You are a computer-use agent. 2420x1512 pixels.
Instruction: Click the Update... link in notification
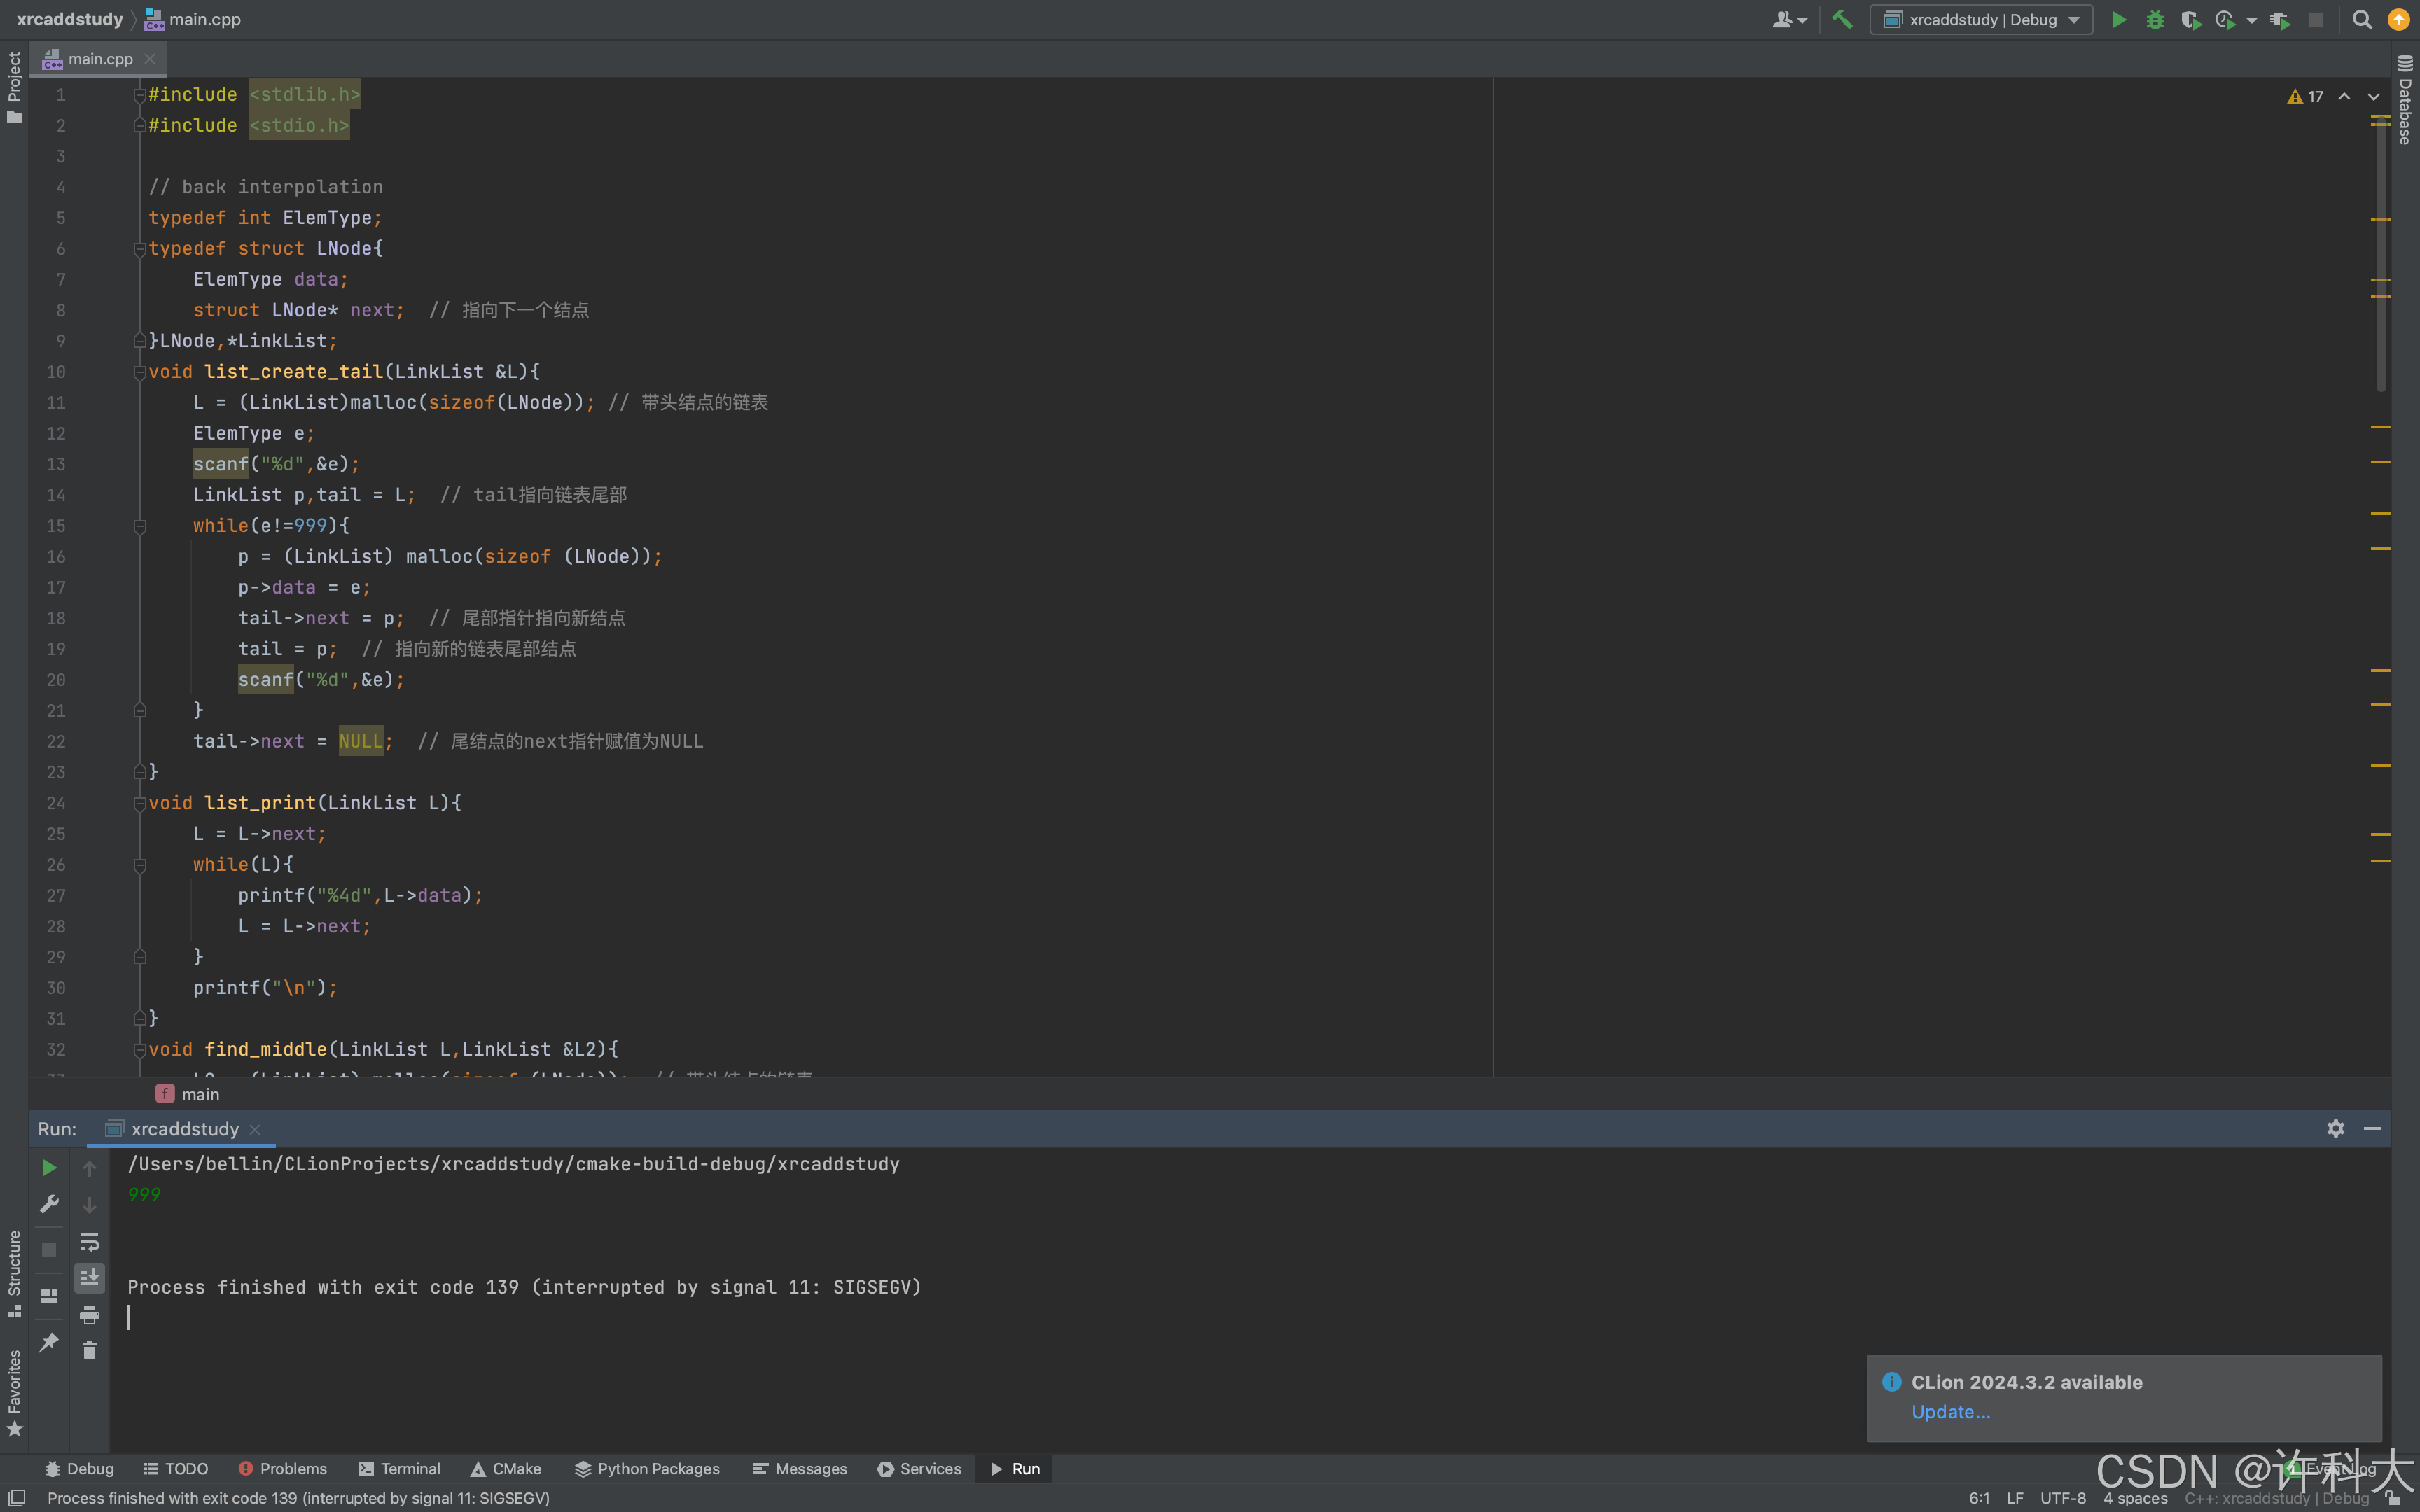click(x=1950, y=1411)
